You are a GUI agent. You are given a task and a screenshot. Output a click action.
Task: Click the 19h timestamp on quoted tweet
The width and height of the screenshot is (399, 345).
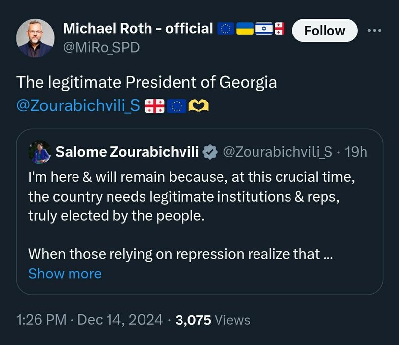click(356, 152)
